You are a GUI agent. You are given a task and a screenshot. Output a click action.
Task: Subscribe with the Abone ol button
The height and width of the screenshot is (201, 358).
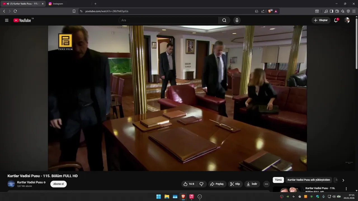[58, 184]
